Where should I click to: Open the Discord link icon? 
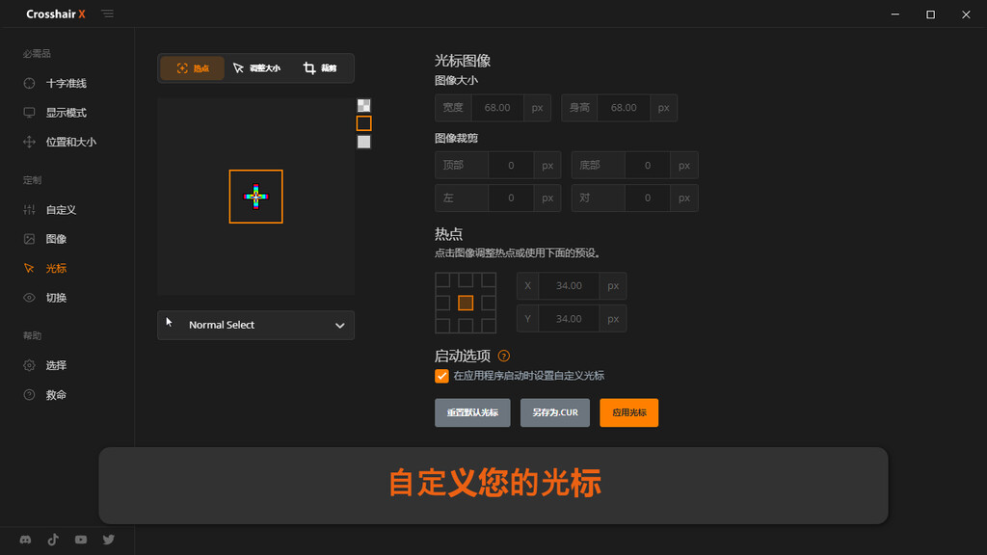tap(25, 540)
